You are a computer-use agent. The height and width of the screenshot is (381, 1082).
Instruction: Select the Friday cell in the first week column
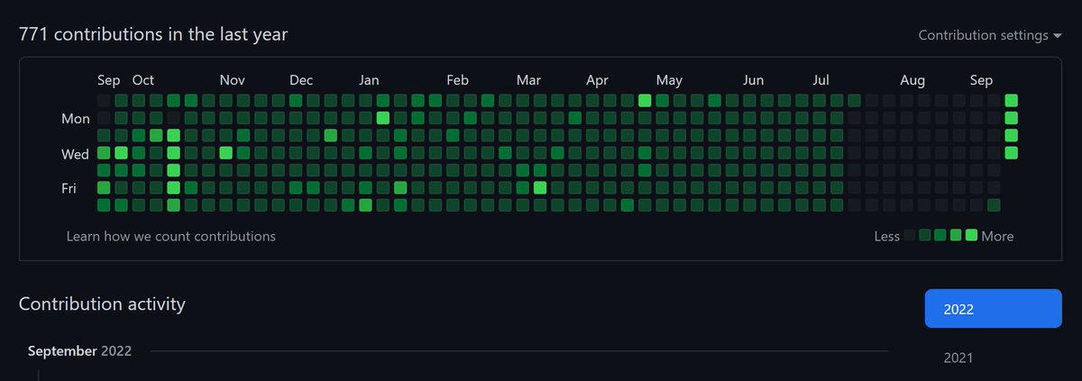[x=104, y=187]
